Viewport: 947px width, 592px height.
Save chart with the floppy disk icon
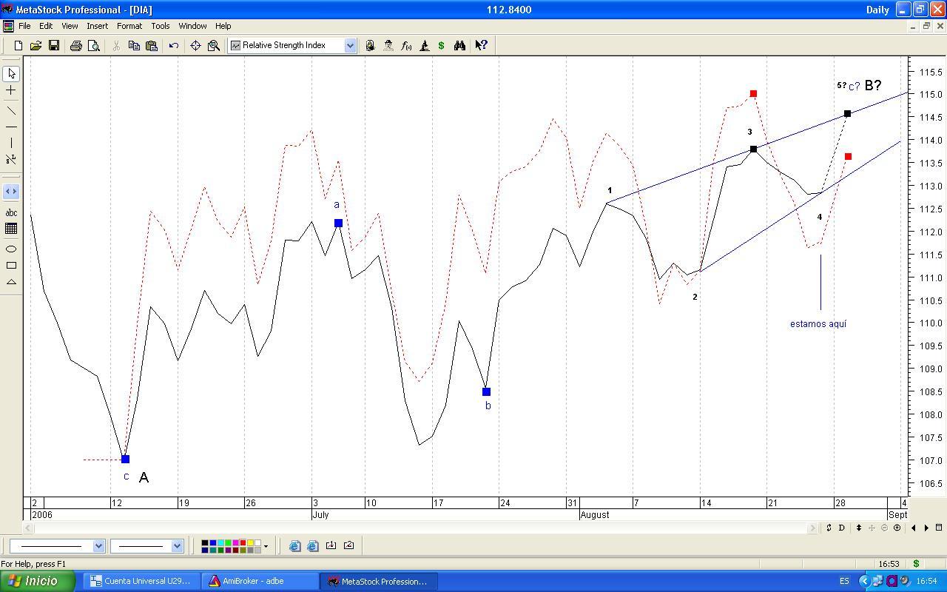pos(53,46)
